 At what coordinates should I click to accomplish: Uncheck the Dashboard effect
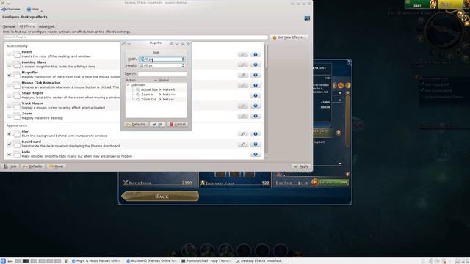[9, 144]
